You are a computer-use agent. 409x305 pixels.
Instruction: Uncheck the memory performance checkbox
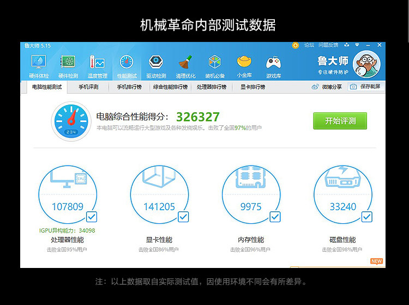(275, 217)
